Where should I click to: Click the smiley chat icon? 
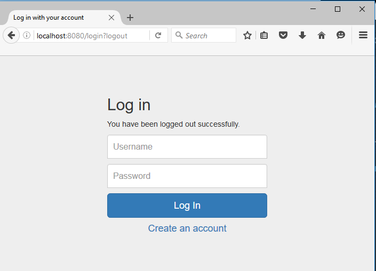coord(341,35)
